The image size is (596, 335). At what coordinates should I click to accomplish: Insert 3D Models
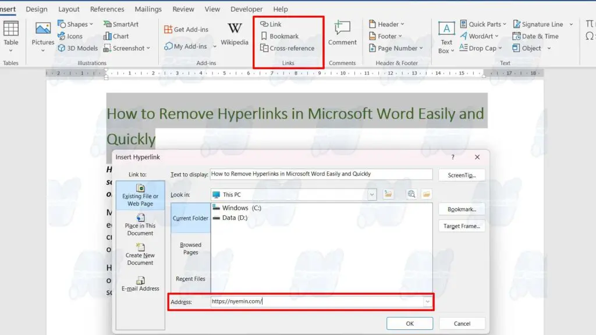[77, 48]
